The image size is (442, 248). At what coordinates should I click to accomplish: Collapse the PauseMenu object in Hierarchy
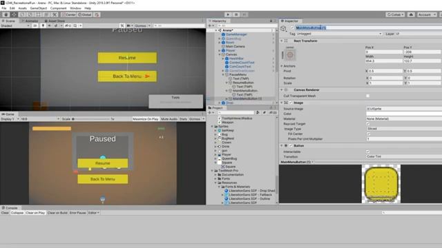click(223, 74)
